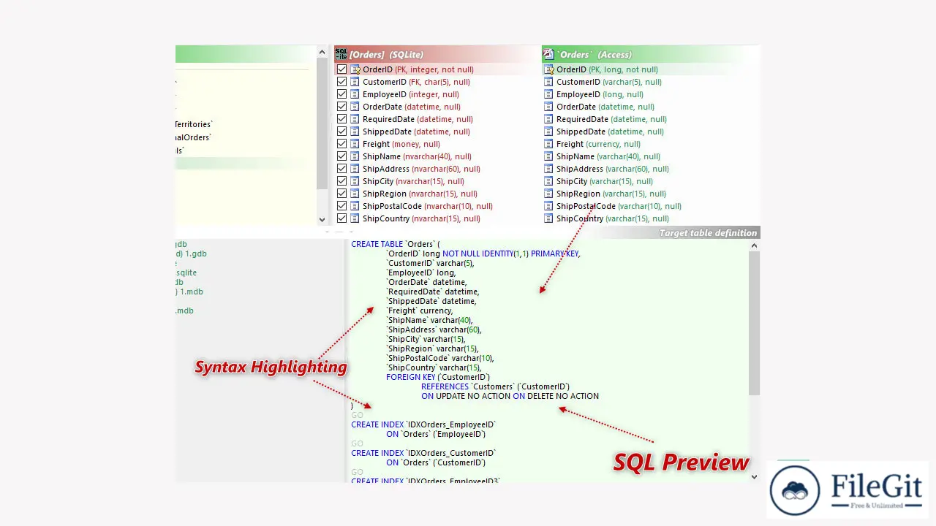Image resolution: width=936 pixels, height=526 pixels.
Task: Click the 'ON `Orders` (`EmployeeID`)' SQL line
Action: pos(436,434)
